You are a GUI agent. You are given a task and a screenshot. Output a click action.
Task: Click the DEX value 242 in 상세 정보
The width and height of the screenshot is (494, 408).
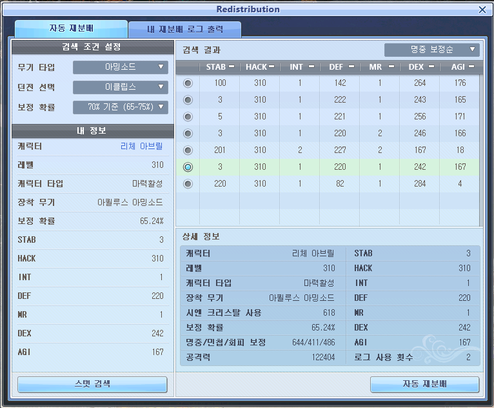[x=464, y=327]
